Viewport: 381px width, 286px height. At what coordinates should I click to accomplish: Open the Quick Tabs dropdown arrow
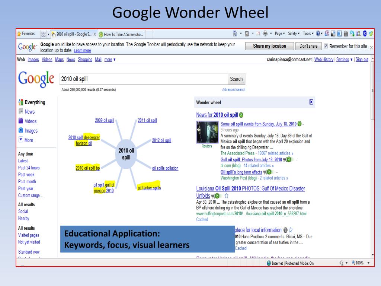tap(48, 34)
